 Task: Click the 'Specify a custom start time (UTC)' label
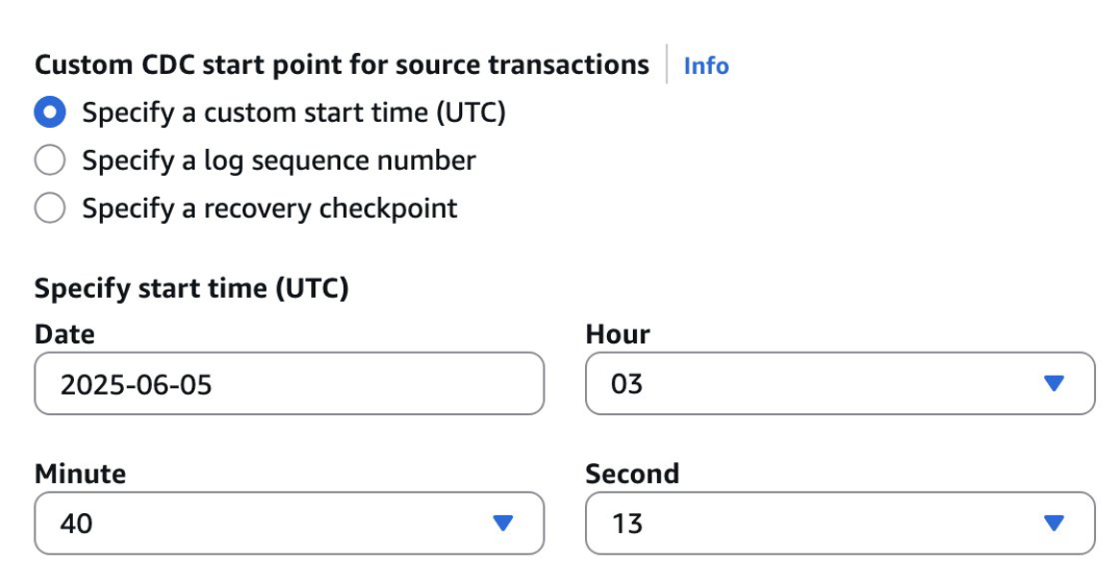(293, 113)
